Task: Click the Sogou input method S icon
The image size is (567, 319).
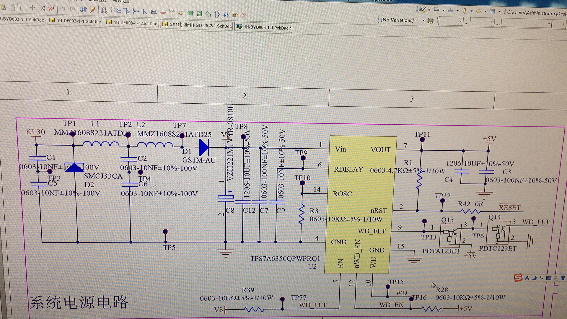Action: tap(518, 278)
